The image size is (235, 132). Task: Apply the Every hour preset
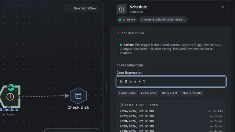click(148, 93)
